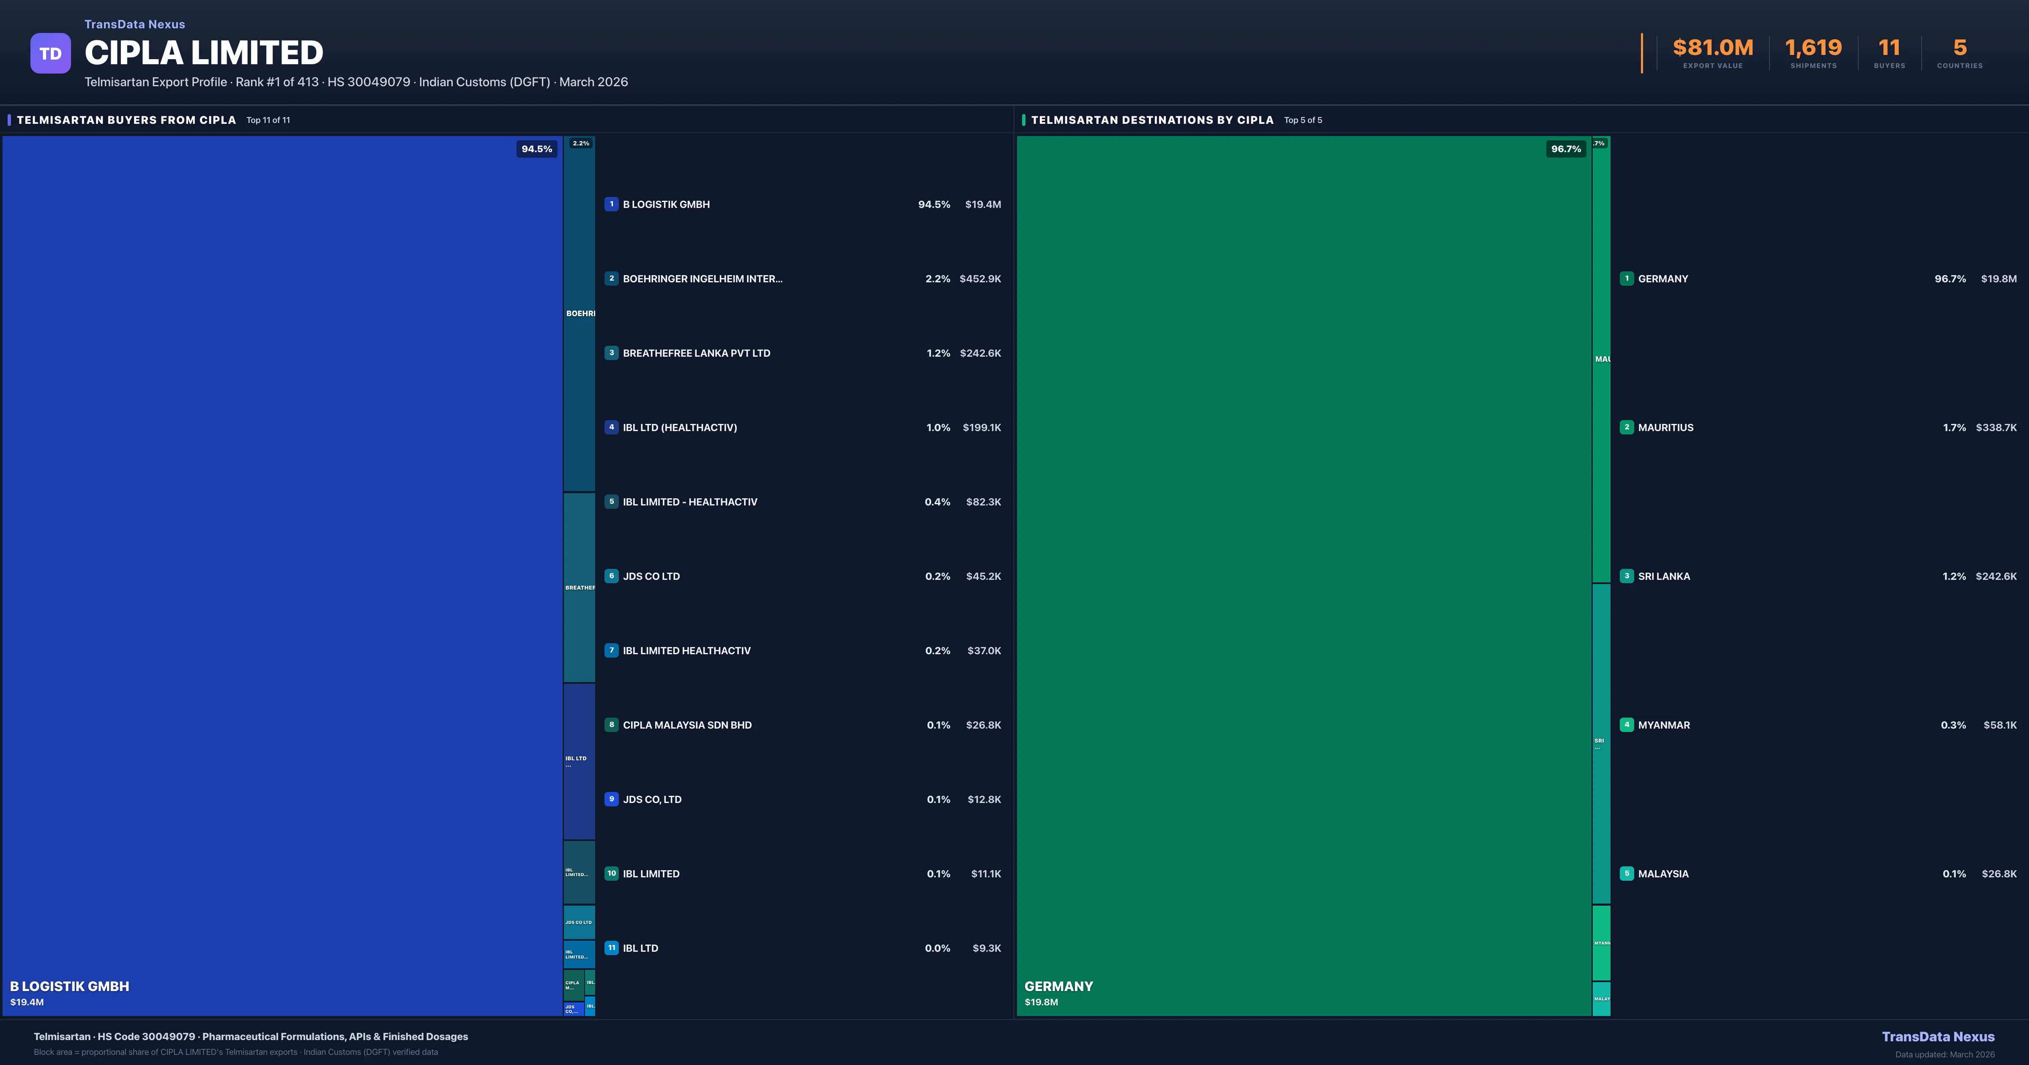Click the TD logo icon

point(49,52)
